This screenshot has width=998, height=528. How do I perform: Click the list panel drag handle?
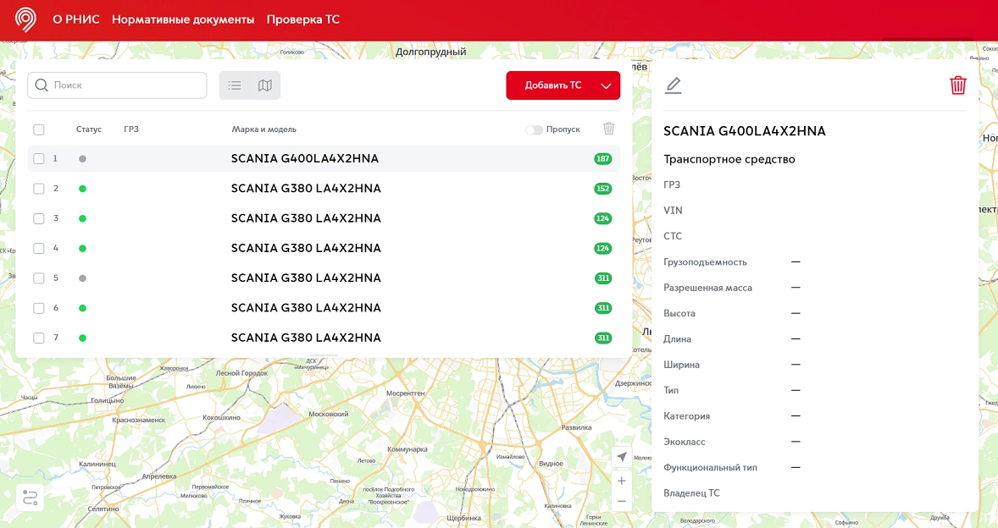[x=324, y=355]
